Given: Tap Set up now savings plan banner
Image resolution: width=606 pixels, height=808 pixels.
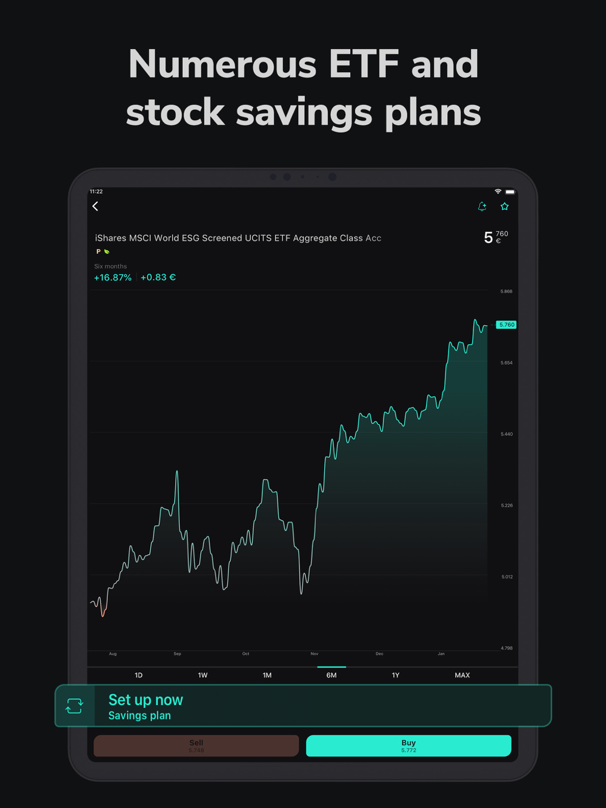Looking at the screenshot, I should (x=303, y=706).
